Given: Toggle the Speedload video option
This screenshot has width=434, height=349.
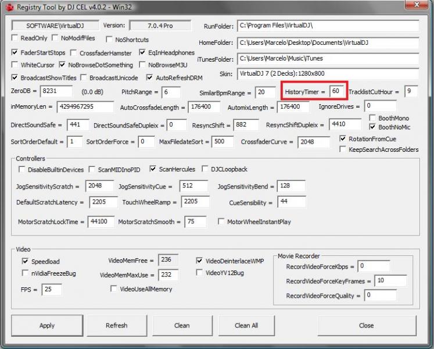Looking at the screenshot, I should (x=26, y=261).
